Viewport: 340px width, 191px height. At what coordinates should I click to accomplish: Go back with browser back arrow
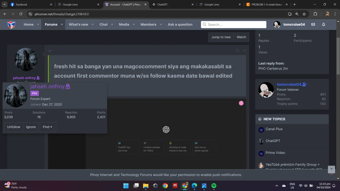[5, 14]
